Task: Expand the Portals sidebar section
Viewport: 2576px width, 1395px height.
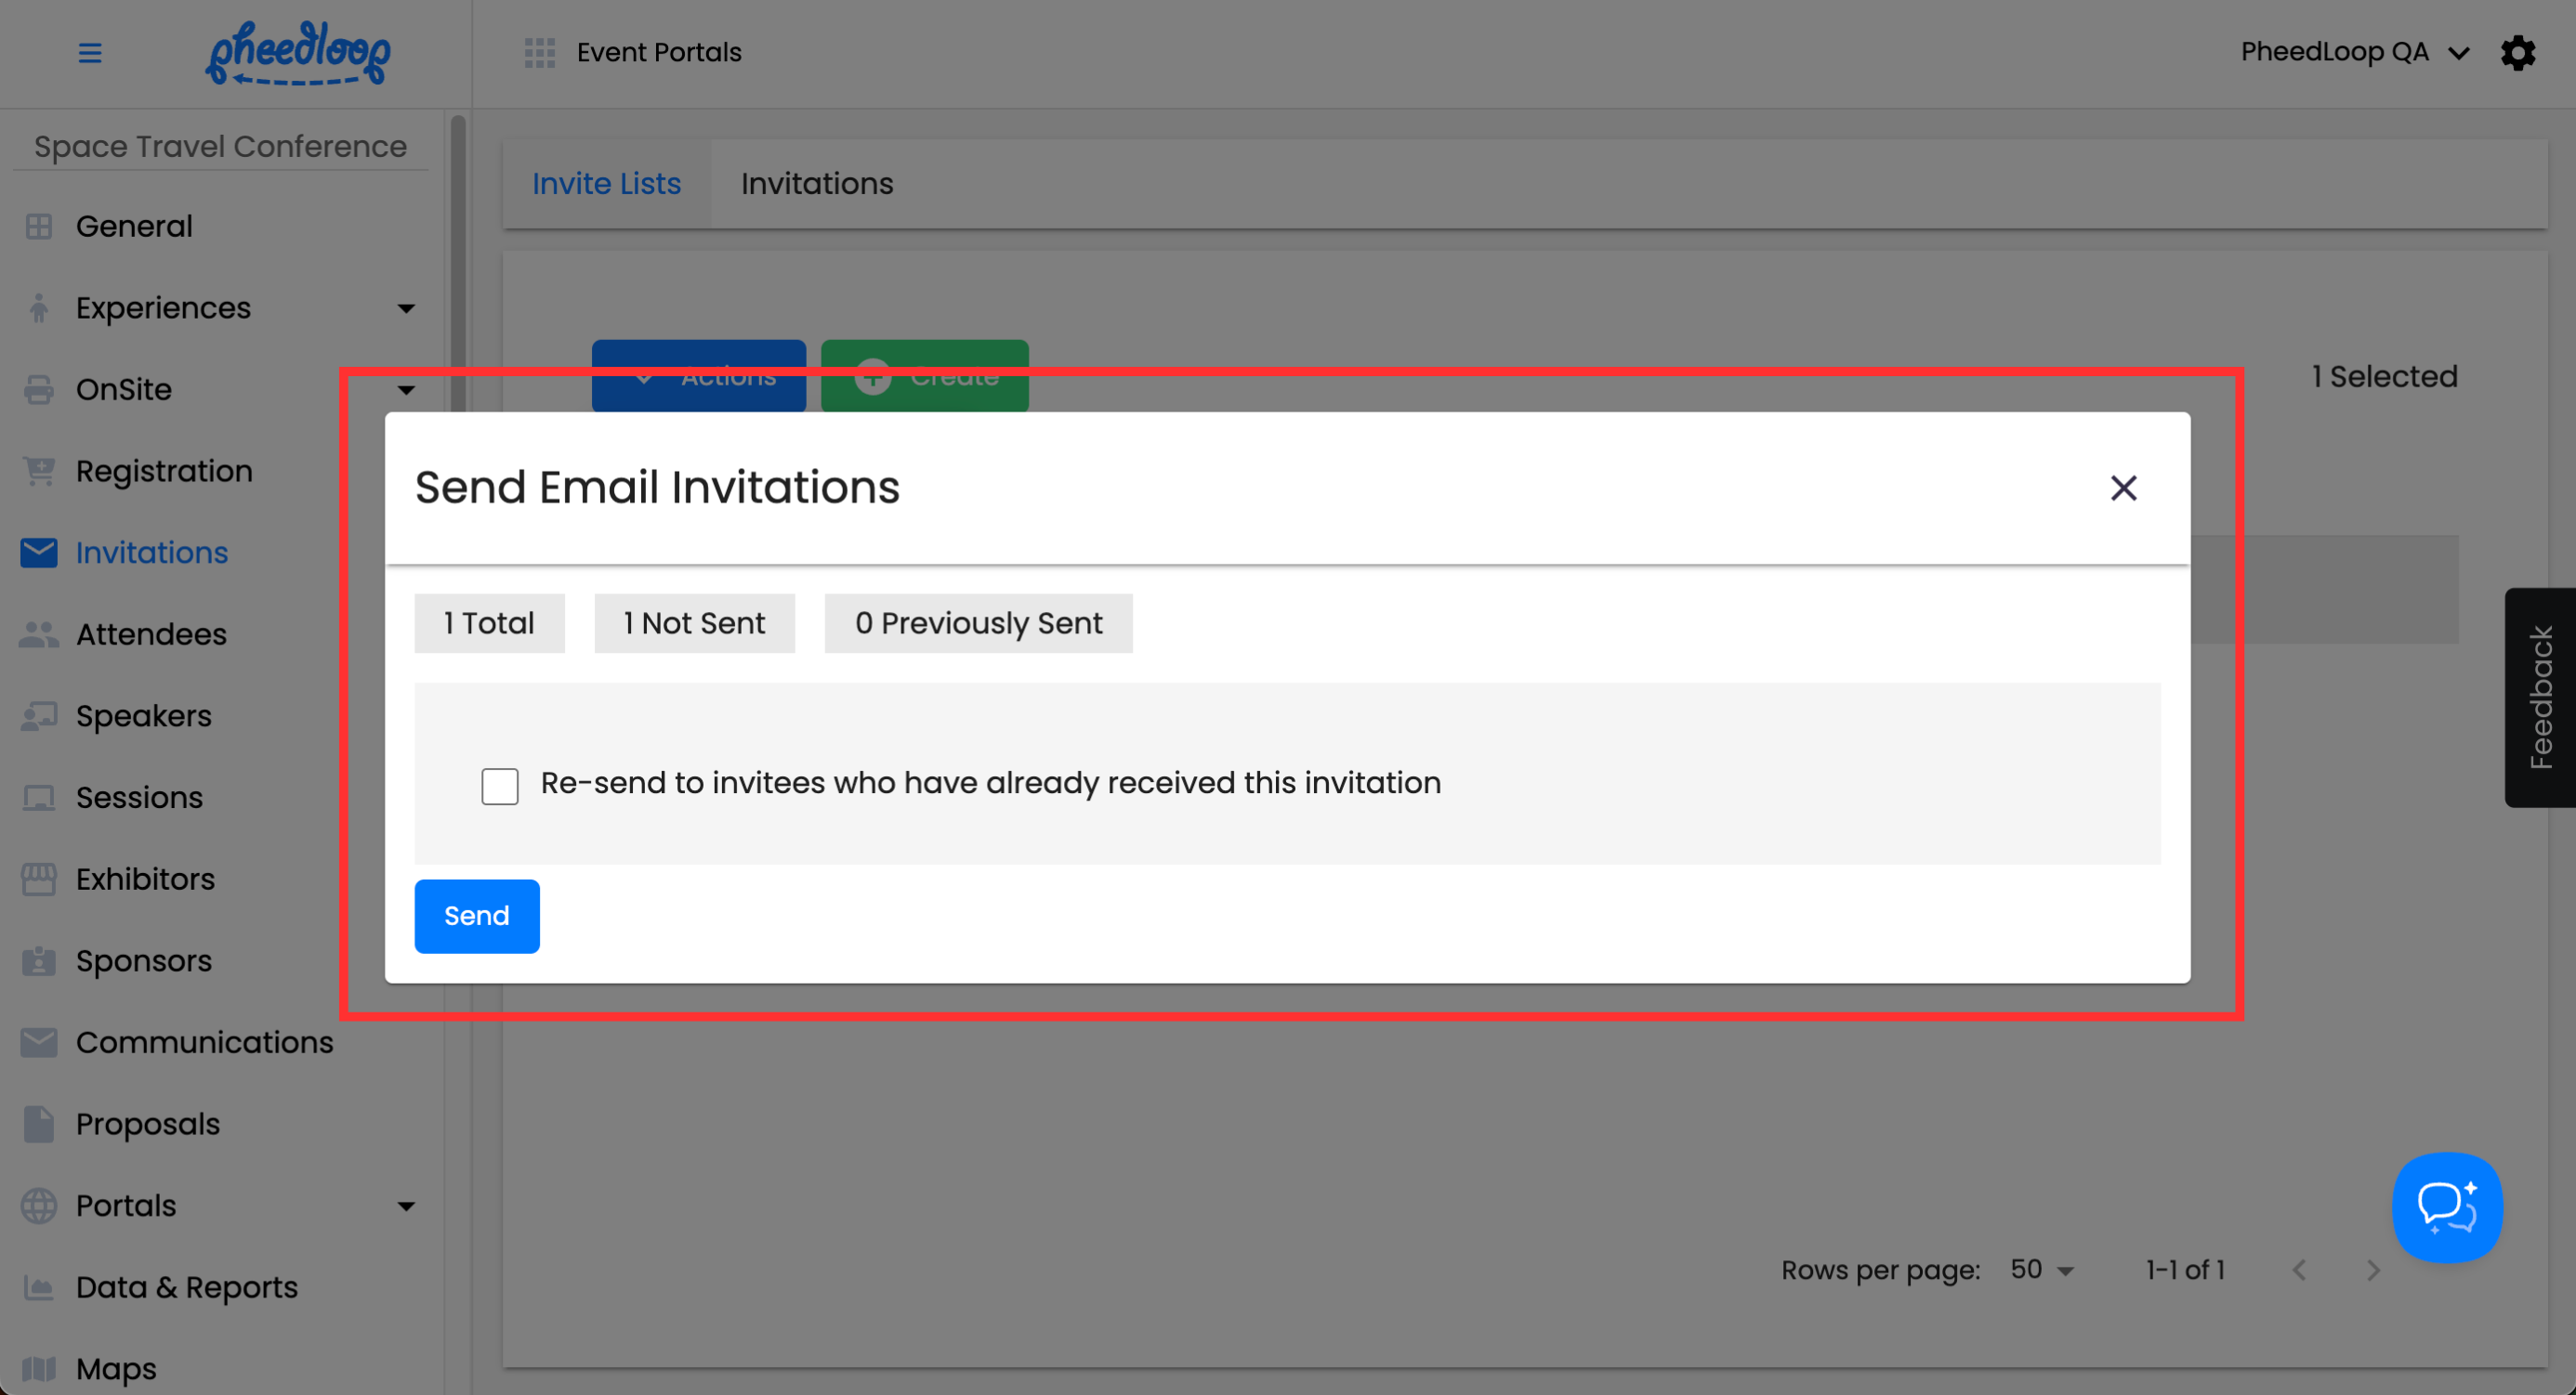Action: [x=405, y=1206]
